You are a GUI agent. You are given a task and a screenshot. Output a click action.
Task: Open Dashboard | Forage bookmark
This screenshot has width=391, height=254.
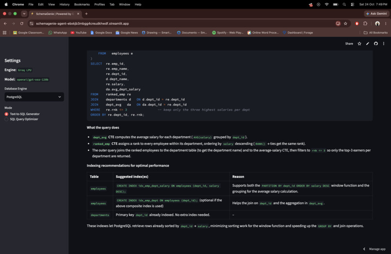tap(297, 32)
